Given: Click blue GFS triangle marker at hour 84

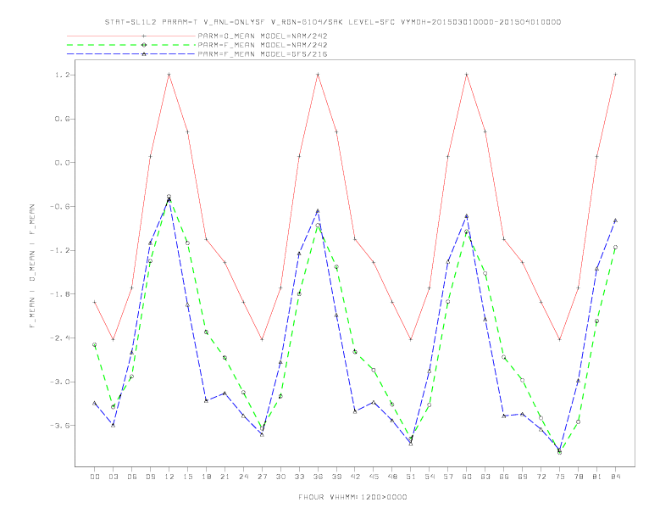Looking at the screenshot, I should coord(615,220).
